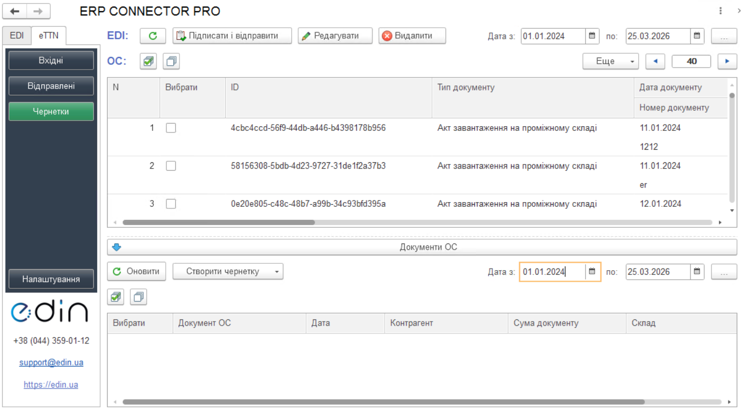This screenshot has height=411, width=741.
Task: Click the uncheck-all icon in the OC row
Action: coord(171,61)
